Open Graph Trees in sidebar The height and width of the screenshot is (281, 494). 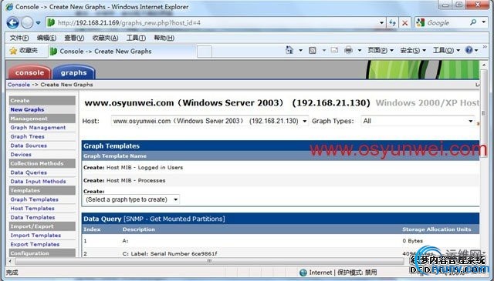coord(27,136)
